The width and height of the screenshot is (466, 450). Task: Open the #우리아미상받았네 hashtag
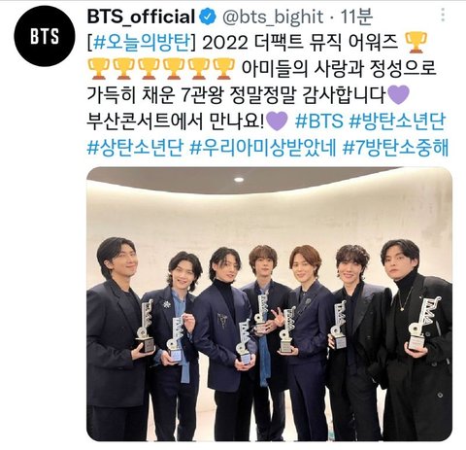pos(263,148)
